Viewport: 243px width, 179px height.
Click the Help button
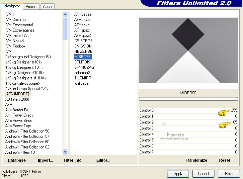pyautogui.click(x=229, y=174)
